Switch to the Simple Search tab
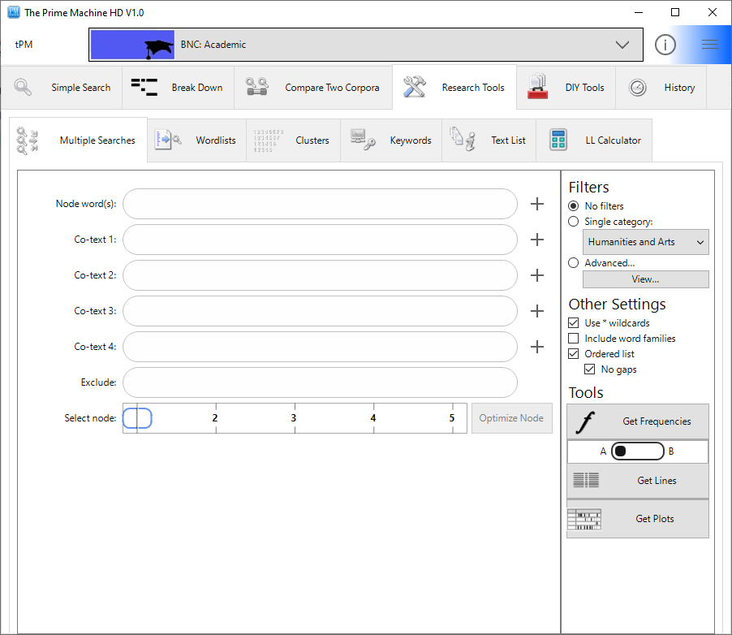732x635 pixels. tap(62, 88)
